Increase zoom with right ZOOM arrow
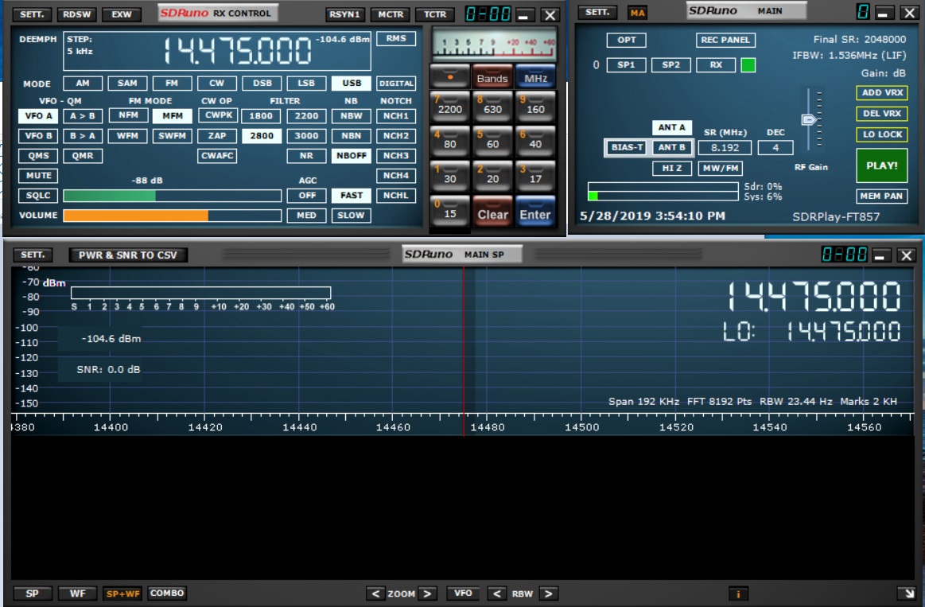 428,593
